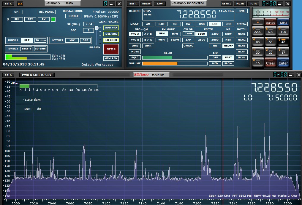Select the 80 band keypad button
The image size is (302, 205).
(258, 41)
